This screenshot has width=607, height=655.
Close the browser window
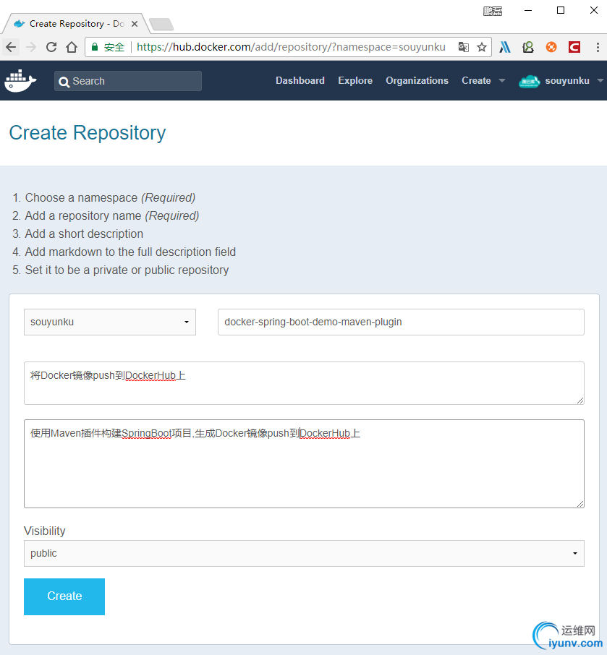pyautogui.click(x=594, y=10)
